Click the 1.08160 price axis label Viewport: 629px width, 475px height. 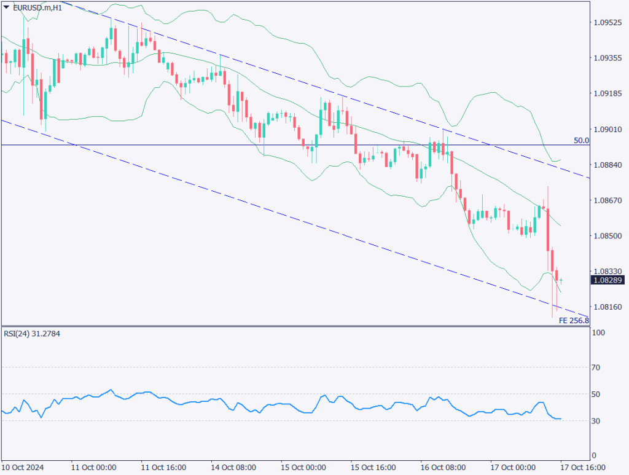click(609, 307)
